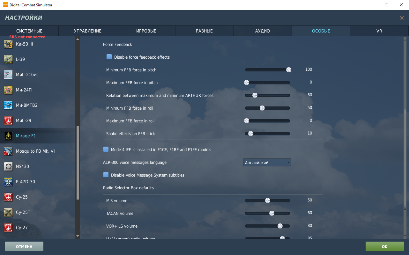Image resolution: width=409 pixels, height=255 pixels.
Task: Go to the АУДИО tab
Action: 263,31
